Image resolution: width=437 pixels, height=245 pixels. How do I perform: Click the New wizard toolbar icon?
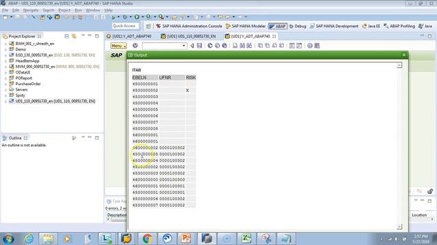pos(5,17)
